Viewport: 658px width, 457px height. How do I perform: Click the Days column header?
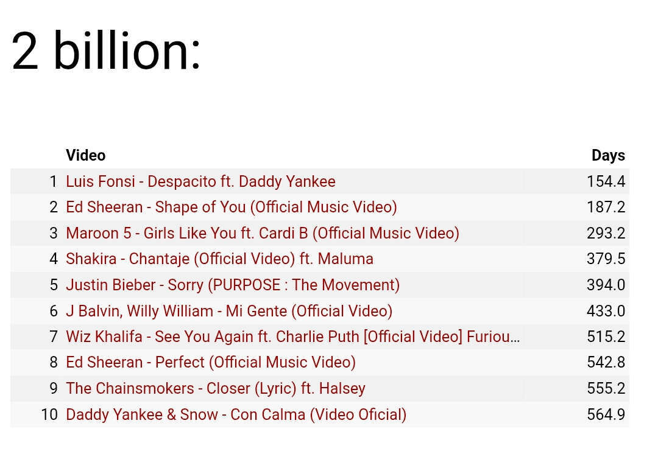coord(608,155)
